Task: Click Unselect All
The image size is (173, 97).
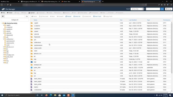Action: point(86,16)
